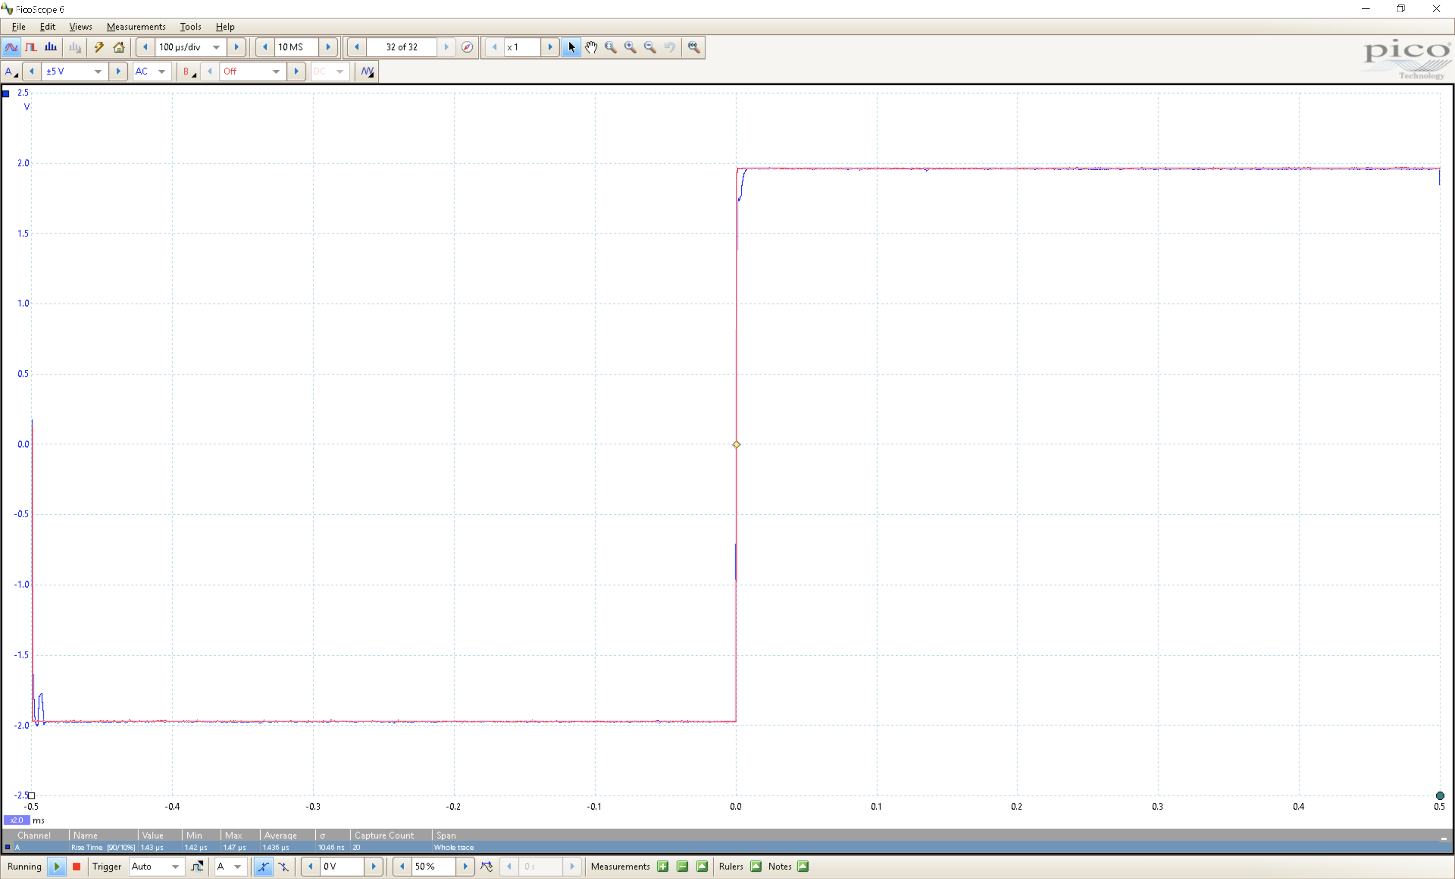Click the Zoom Out magnifier icon

[650, 47]
